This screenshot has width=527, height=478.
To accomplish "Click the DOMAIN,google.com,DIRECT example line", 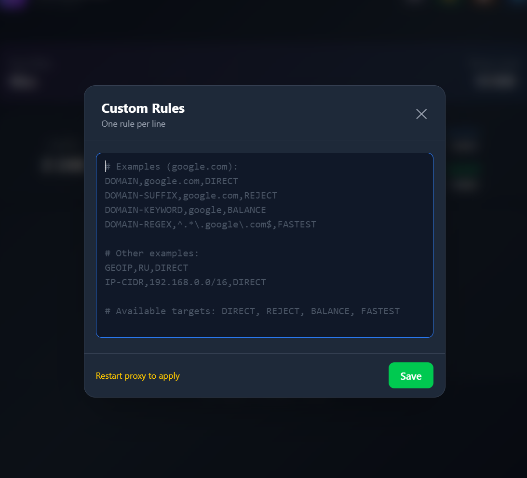I will click(171, 181).
